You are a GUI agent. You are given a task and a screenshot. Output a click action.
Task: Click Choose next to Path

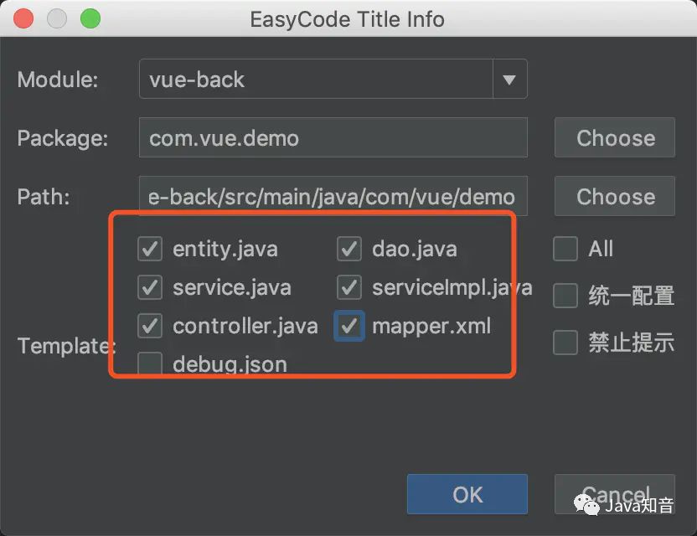coord(614,196)
